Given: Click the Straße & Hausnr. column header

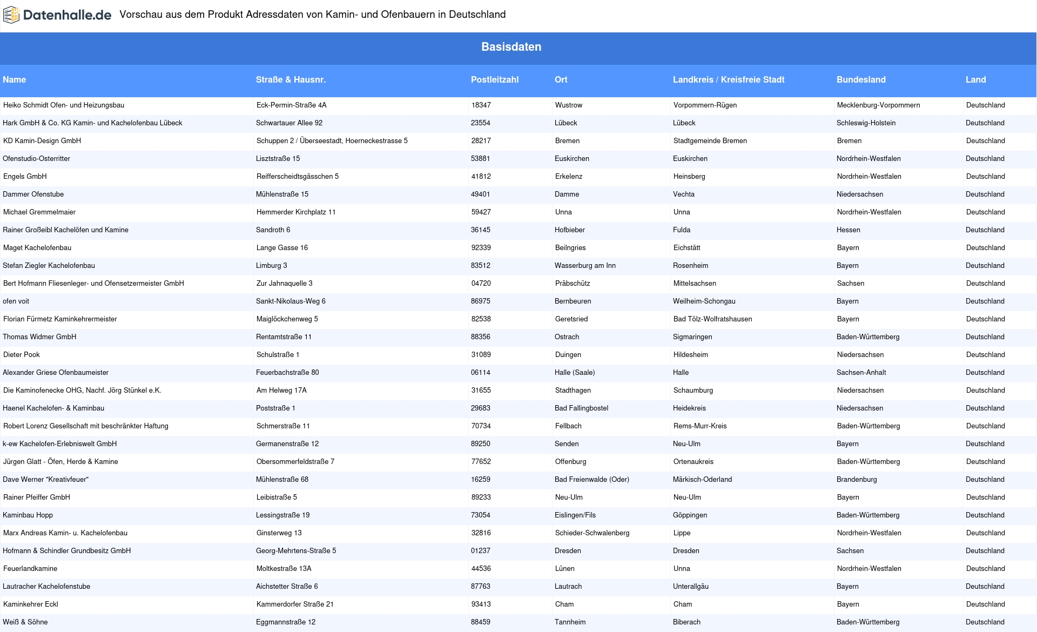Looking at the screenshot, I should [291, 79].
